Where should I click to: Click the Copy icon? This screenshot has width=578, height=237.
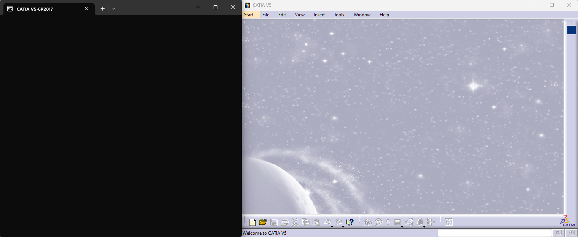[305, 222]
